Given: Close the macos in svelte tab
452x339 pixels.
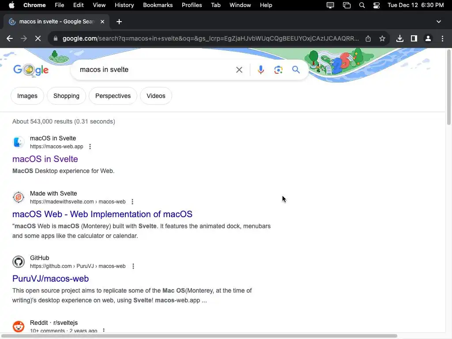Looking at the screenshot, I should click(x=102, y=22).
